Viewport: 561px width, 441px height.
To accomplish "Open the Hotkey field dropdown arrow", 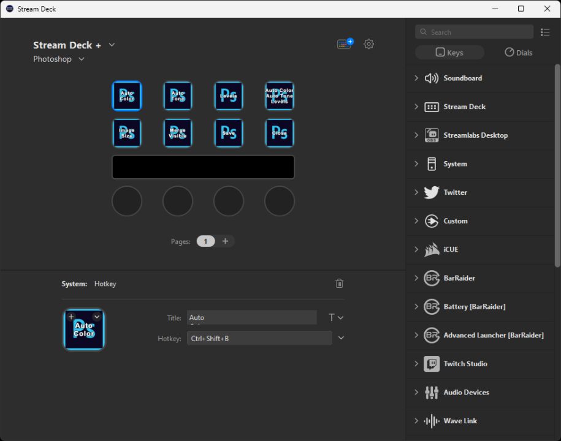I will click(x=341, y=337).
